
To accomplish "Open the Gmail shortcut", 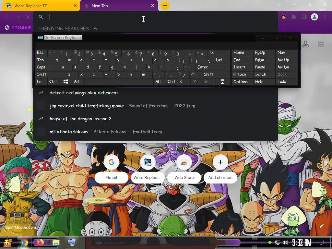I will (112, 169).
